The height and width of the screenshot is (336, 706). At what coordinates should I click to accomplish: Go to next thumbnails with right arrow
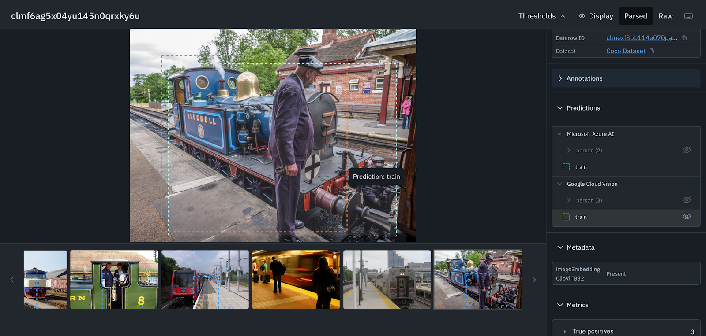click(534, 280)
